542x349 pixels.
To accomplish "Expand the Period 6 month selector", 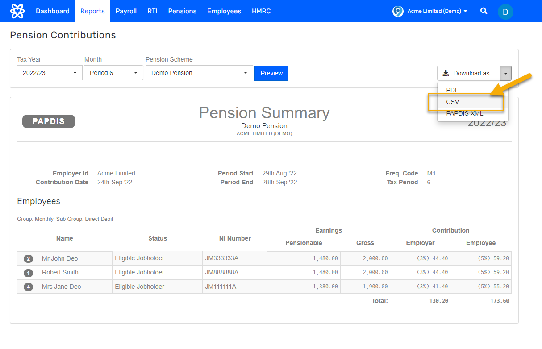I will [x=113, y=73].
